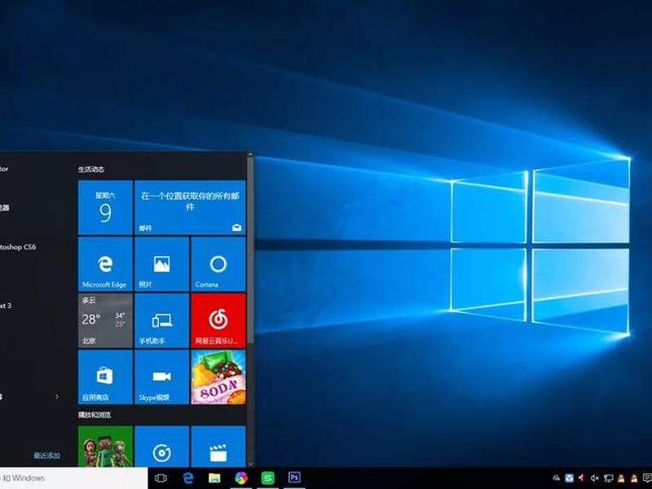Open the green Minecraft characters tile

(105, 446)
